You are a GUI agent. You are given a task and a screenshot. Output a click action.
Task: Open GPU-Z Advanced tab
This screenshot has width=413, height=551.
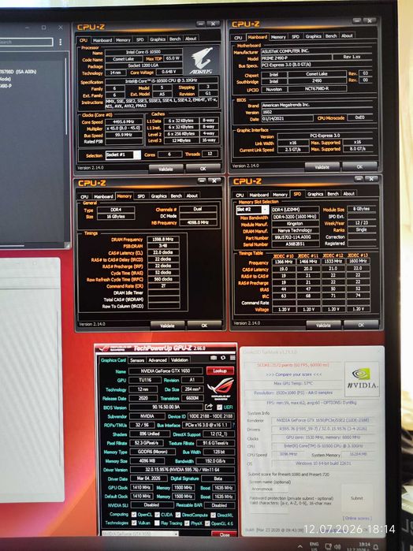[x=157, y=360]
